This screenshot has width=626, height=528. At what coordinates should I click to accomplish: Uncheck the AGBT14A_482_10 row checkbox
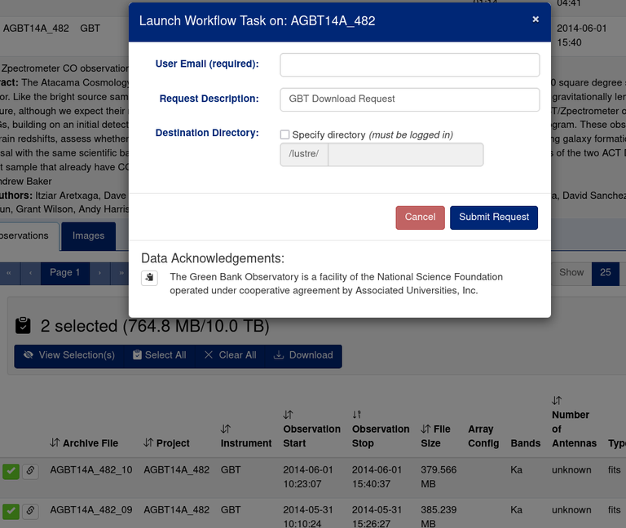tap(11, 471)
